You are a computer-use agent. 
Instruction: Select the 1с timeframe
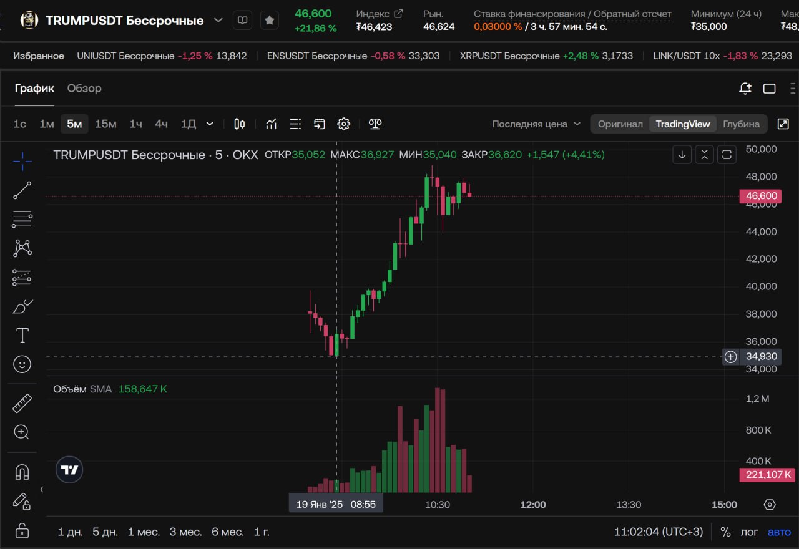point(20,124)
